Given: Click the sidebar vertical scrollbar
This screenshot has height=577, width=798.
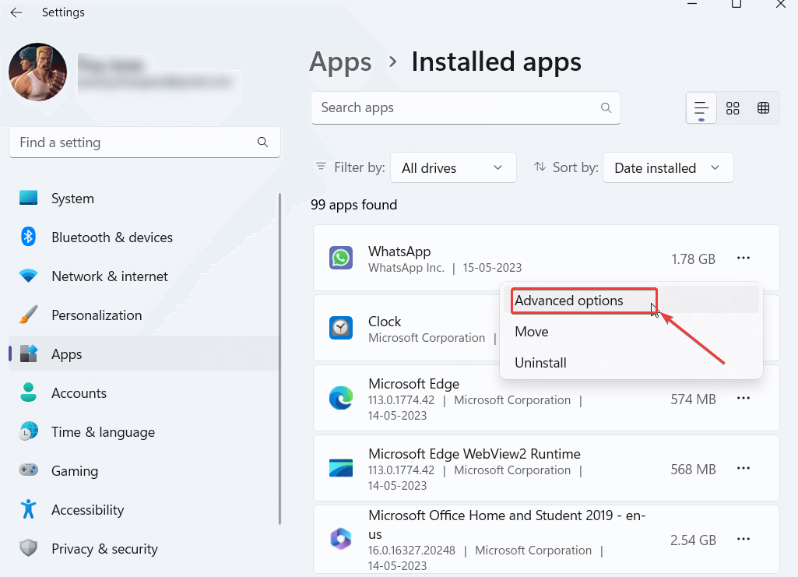Looking at the screenshot, I should point(279,359).
